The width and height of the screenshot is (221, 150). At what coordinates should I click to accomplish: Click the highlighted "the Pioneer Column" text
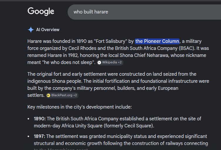(x=157, y=41)
